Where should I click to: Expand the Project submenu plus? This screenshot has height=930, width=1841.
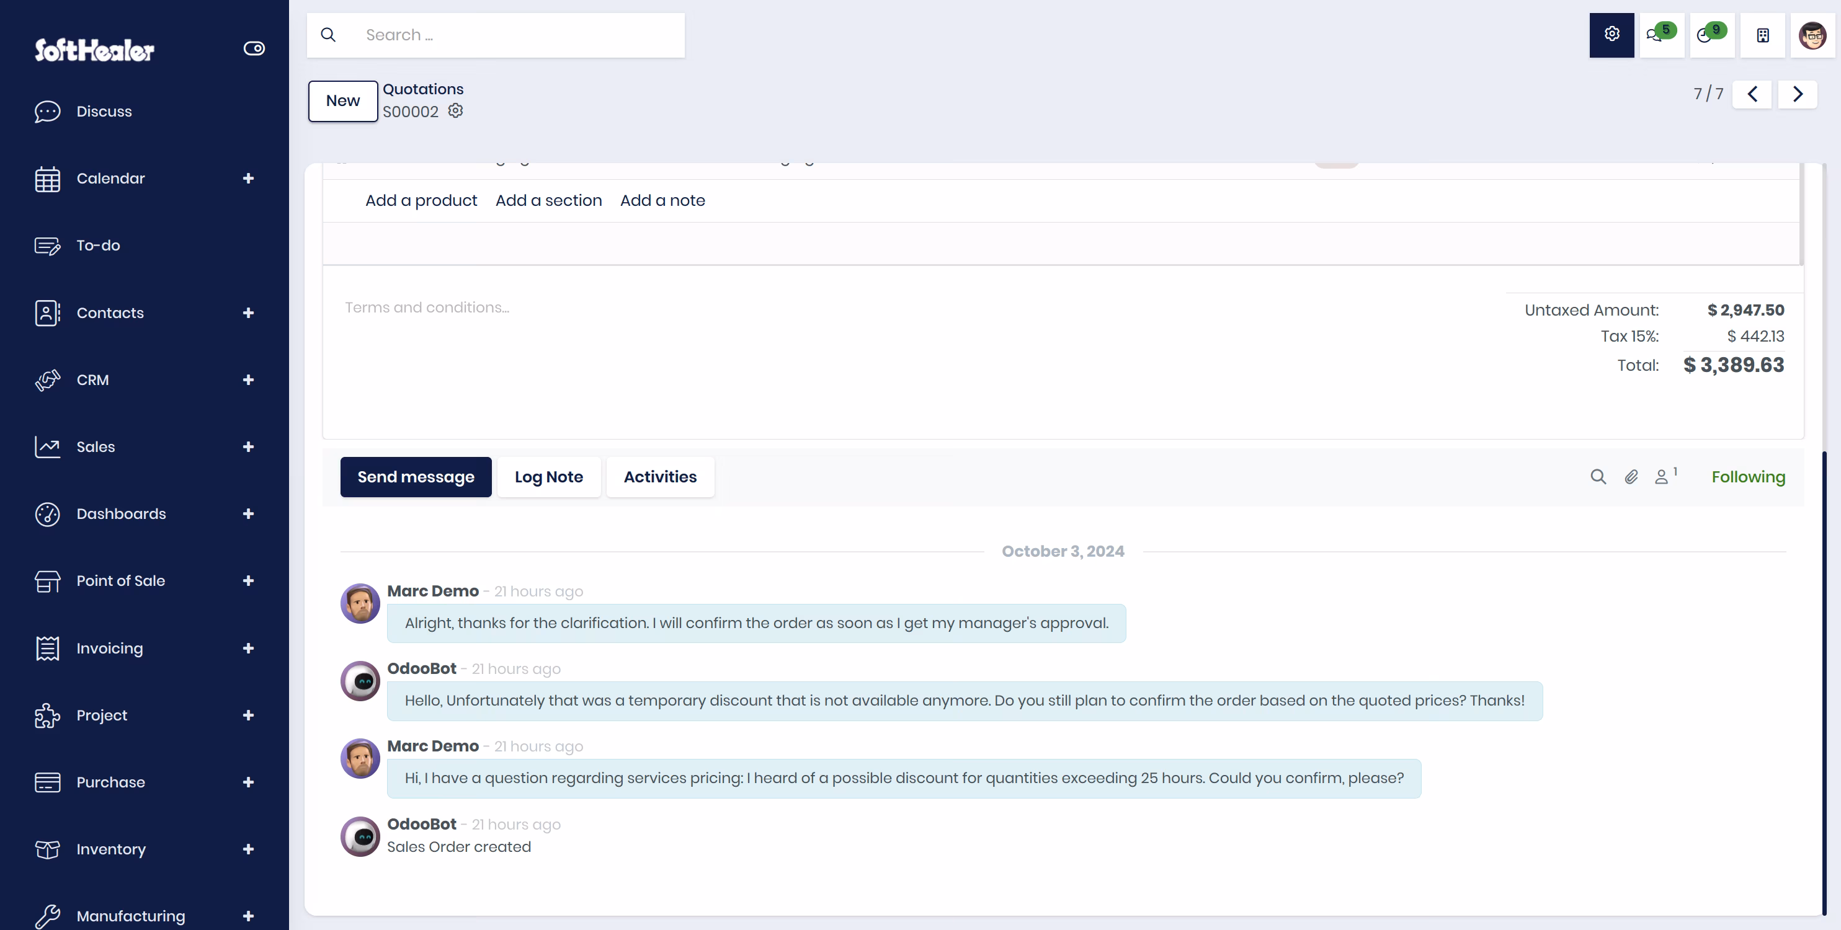coord(248,715)
